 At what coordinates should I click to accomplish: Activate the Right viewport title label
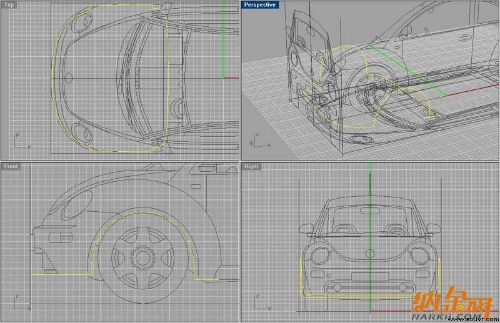pos(251,166)
